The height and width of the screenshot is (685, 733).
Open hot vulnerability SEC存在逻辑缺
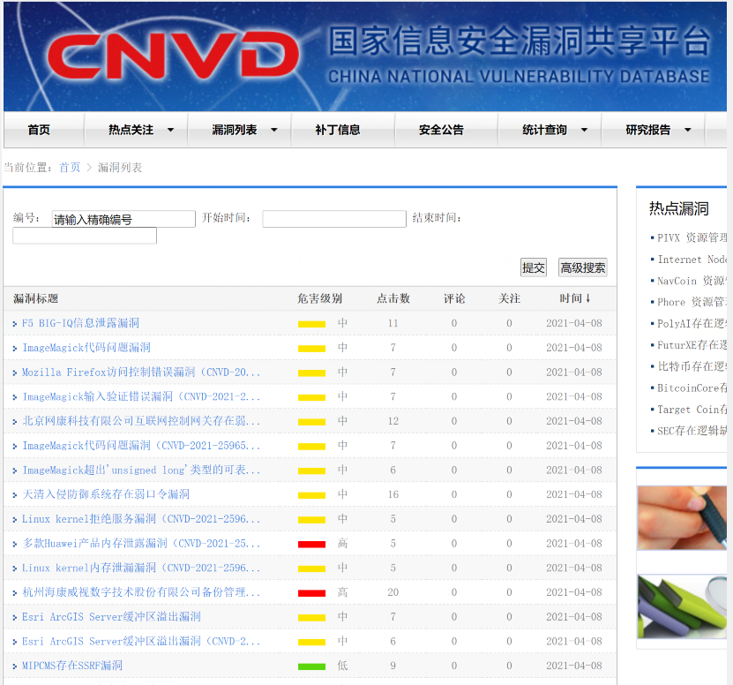tap(692, 431)
